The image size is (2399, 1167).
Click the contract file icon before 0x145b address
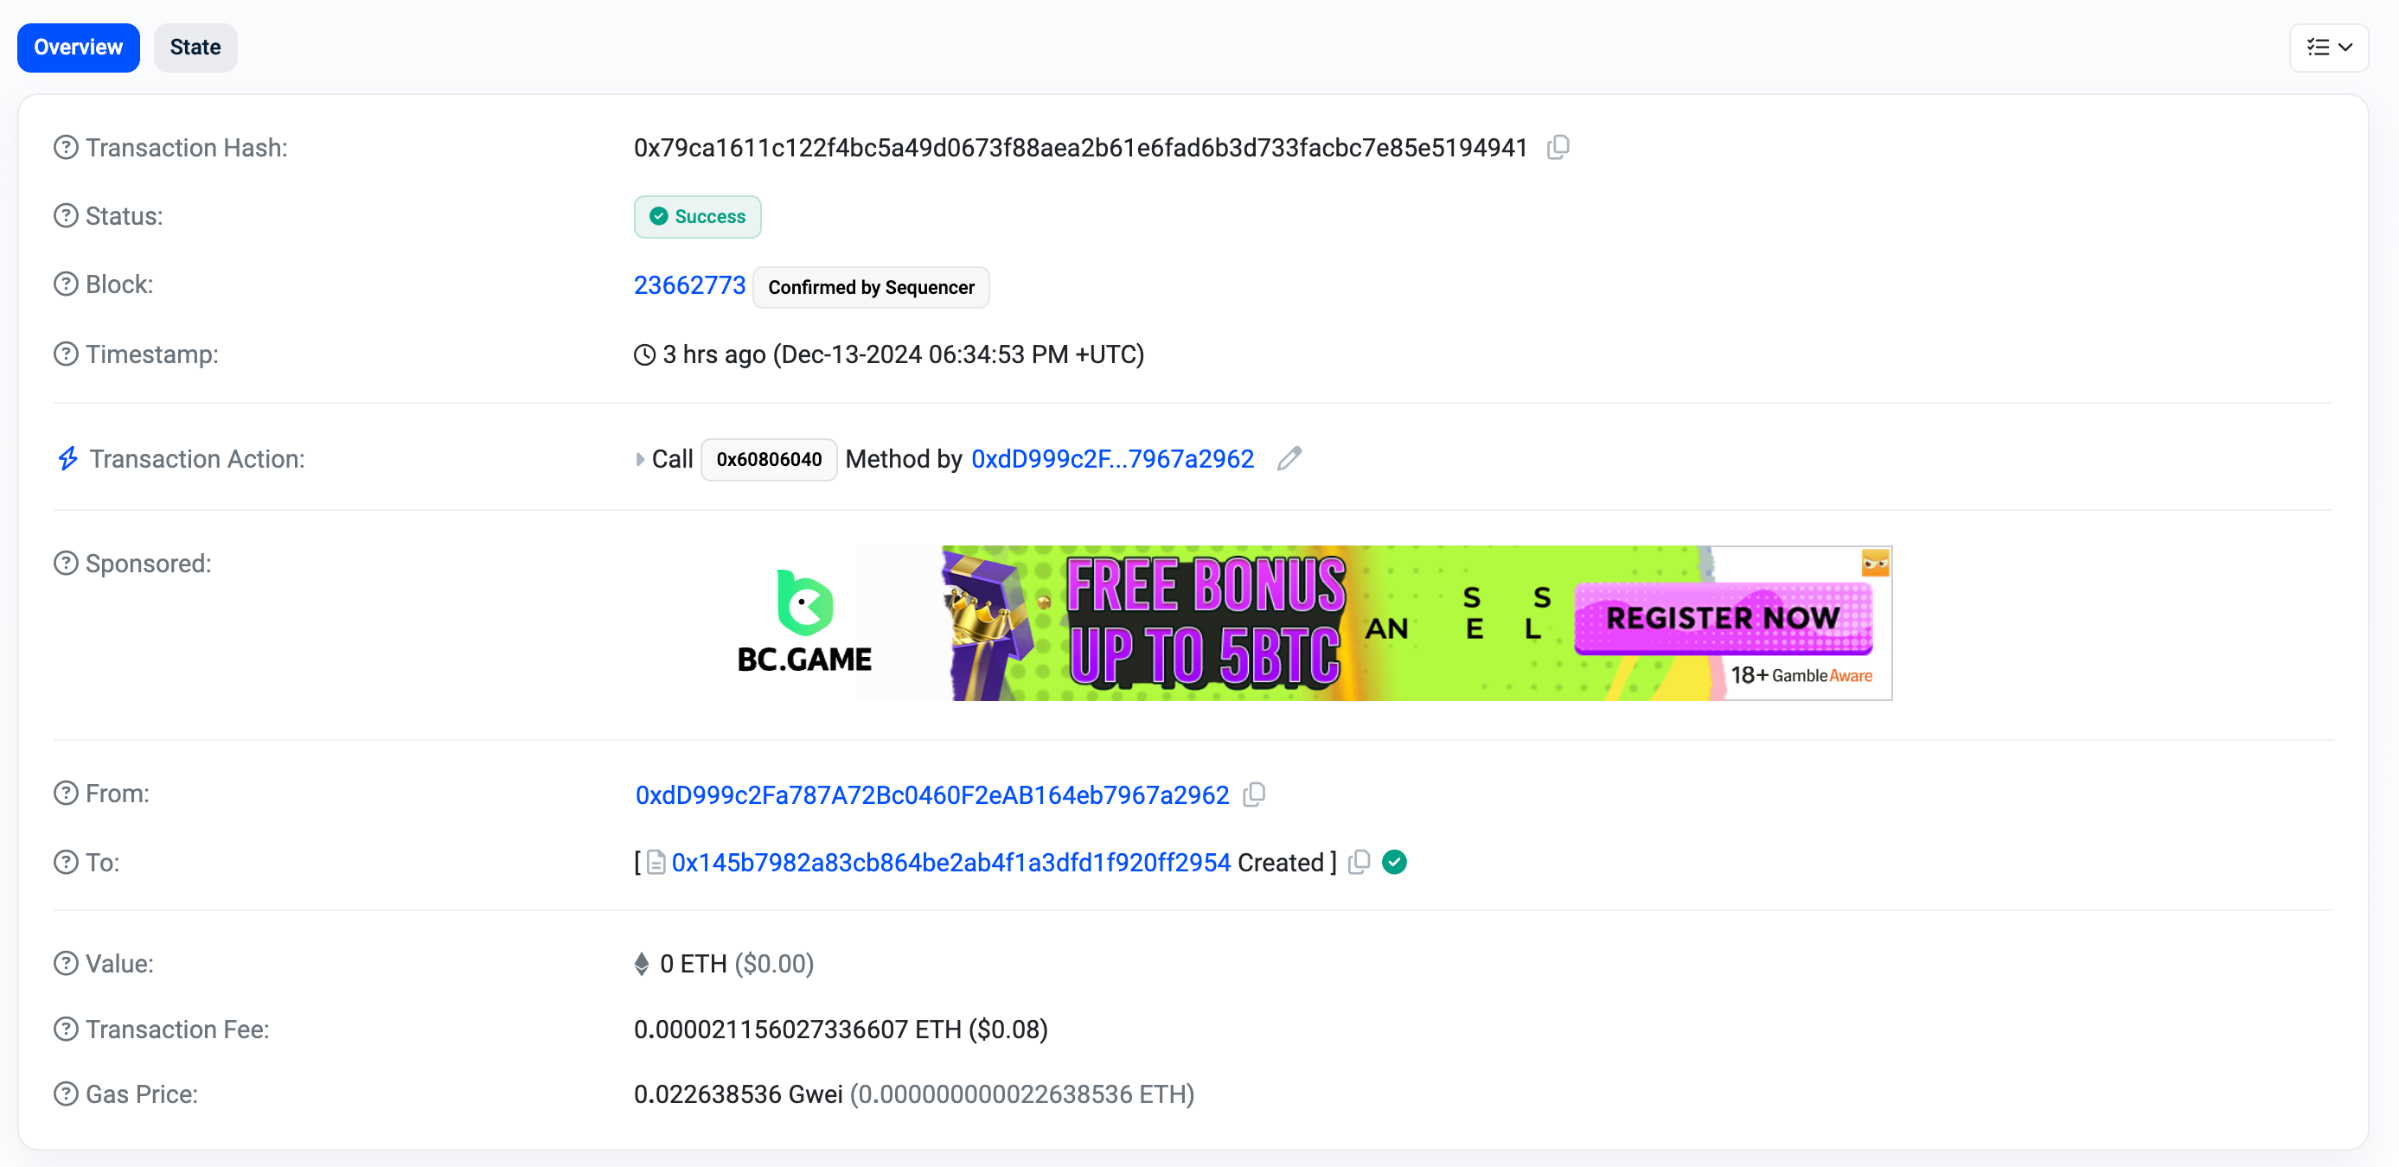tap(656, 863)
